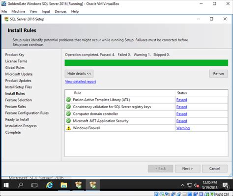Screen dimensions: 233x196
Task: Select Complete step in sidebar
Action: [x=13, y=132]
